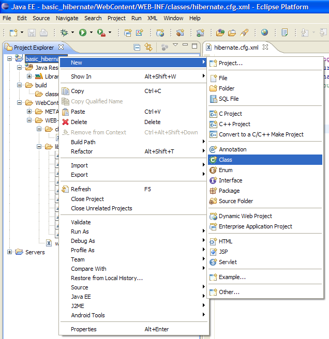This screenshot has height=339, width=329.
Task: Expand the Servers tree node
Action: tap(9, 252)
